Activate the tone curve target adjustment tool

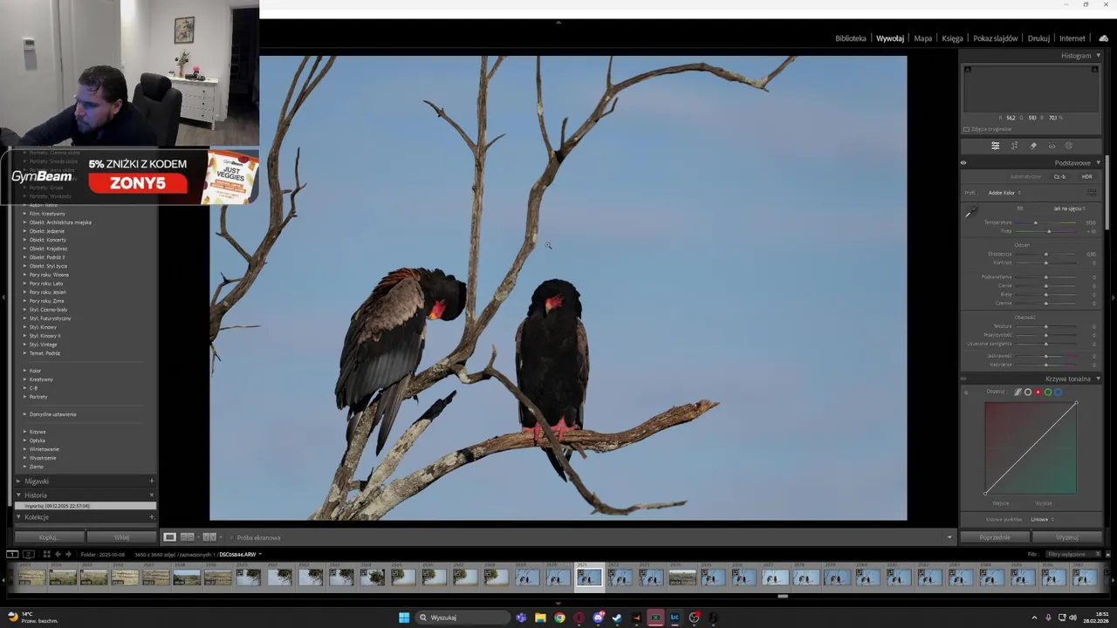[965, 392]
